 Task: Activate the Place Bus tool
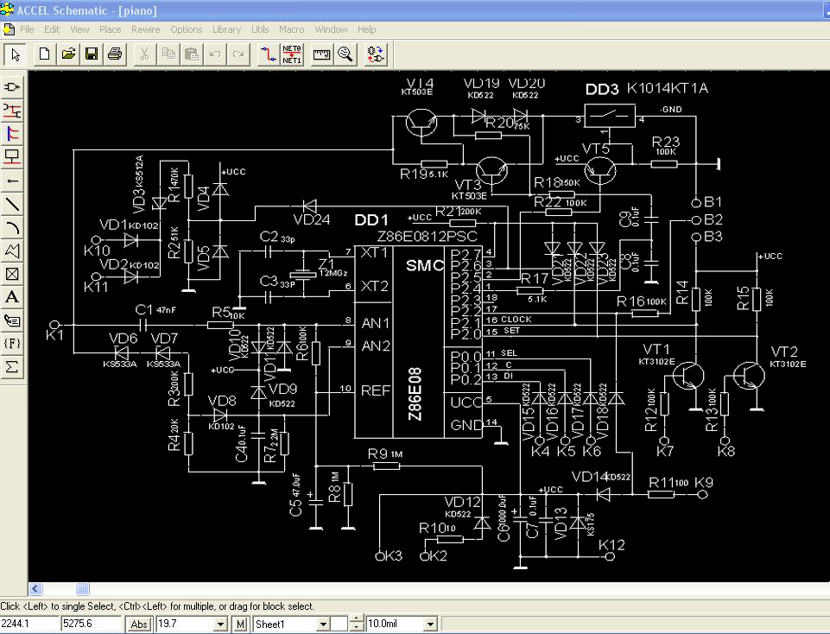pos(13,134)
